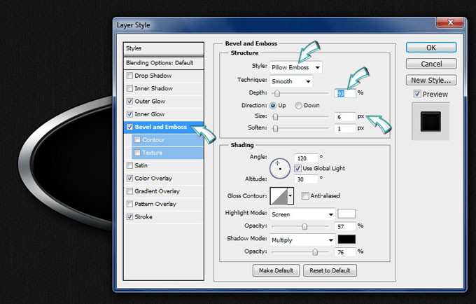The width and height of the screenshot is (476, 304).
Task: Select the Drop Shadow label in list
Action: pyautogui.click(x=153, y=76)
